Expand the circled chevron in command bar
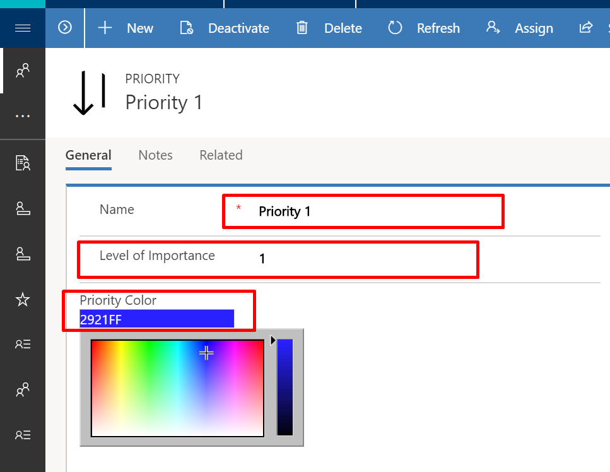Viewport: 610px width, 472px height. 65,28
